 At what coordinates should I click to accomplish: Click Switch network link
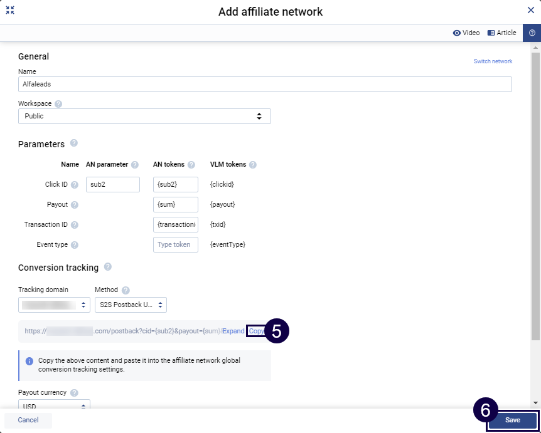(x=493, y=61)
